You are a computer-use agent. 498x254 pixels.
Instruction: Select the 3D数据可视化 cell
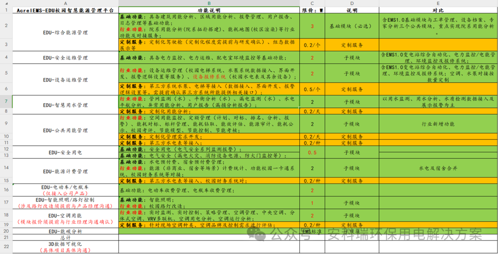[65, 247]
